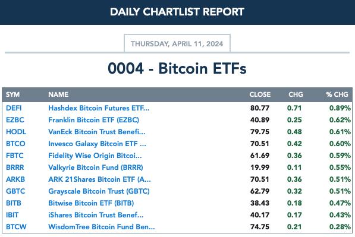Click VanEck Bitcoin Trust name link
355x237 pixels.
(x=97, y=132)
